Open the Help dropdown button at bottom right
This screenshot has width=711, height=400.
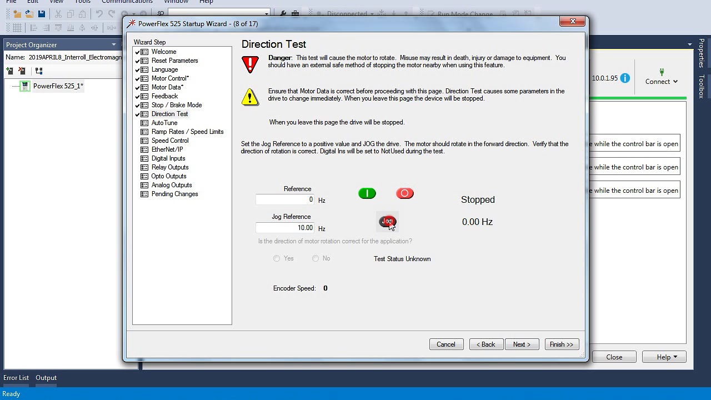pyautogui.click(x=665, y=357)
